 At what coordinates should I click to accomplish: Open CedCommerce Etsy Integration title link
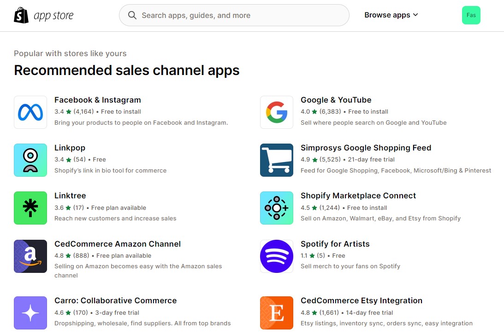point(362,300)
